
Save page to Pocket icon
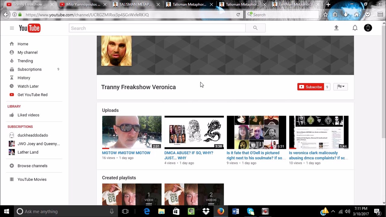tap(368, 14)
